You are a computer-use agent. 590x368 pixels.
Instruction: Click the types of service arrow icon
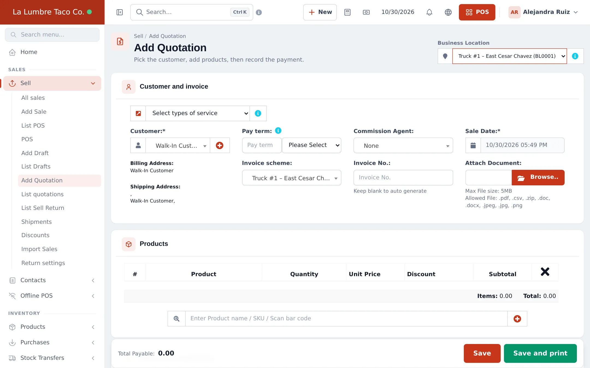(x=138, y=113)
